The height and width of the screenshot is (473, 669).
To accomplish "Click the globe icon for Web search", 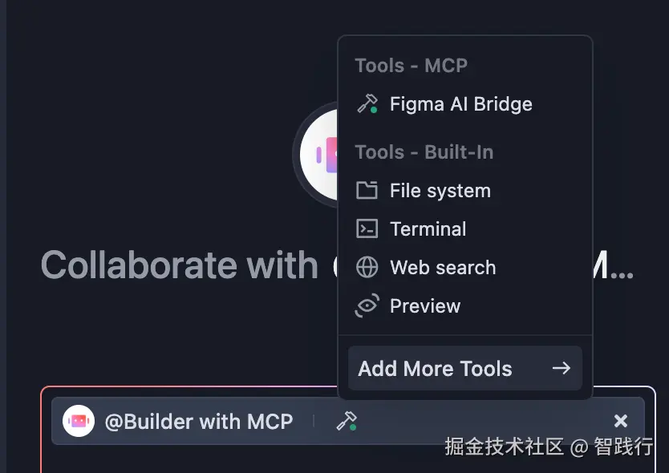I will (367, 268).
